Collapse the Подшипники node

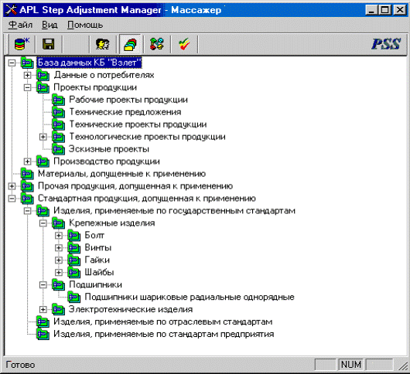[43, 284]
